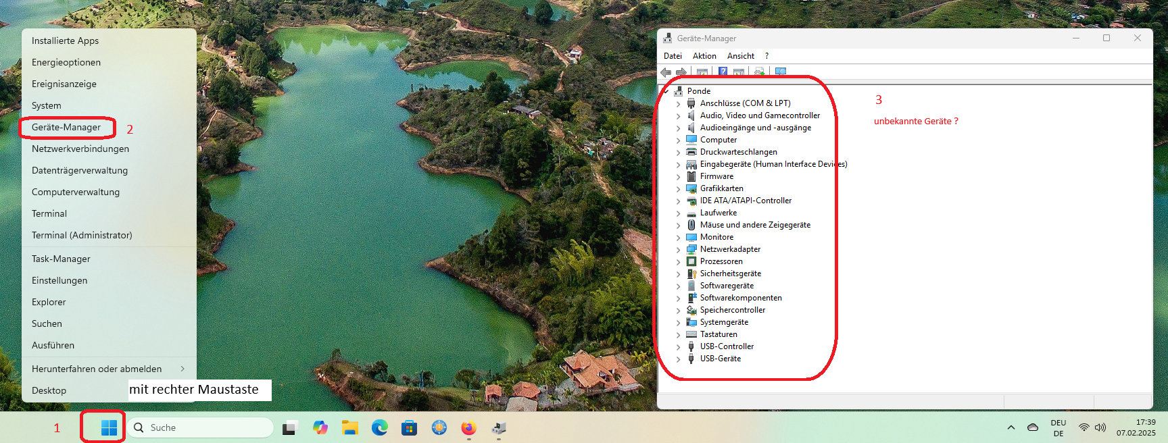The width and height of the screenshot is (1168, 443).
Task: Show hidden tray icons via chevron
Action: (1011, 427)
